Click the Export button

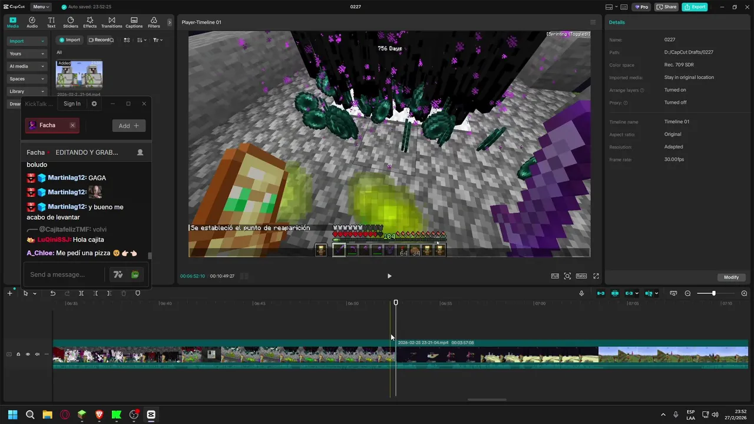[x=695, y=7]
